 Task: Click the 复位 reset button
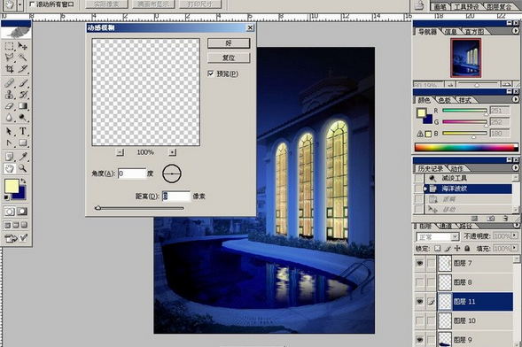pos(229,58)
